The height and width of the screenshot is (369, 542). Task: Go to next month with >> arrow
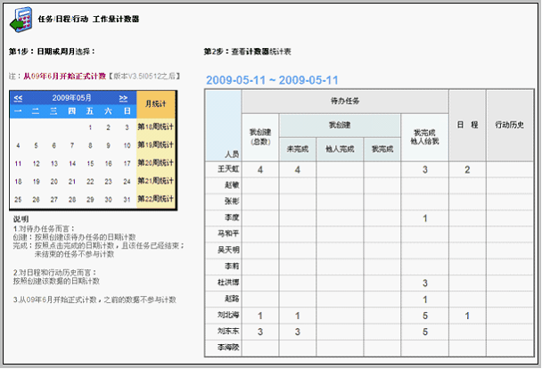pos(123,96)
